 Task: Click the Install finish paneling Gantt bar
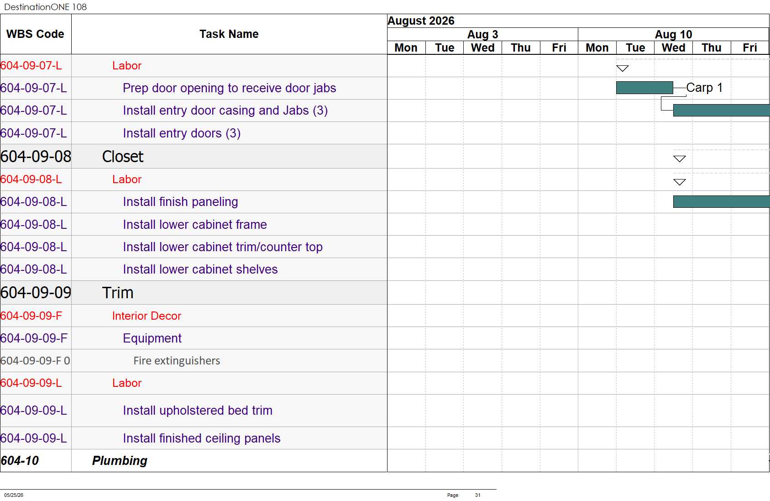coord(721,201)
